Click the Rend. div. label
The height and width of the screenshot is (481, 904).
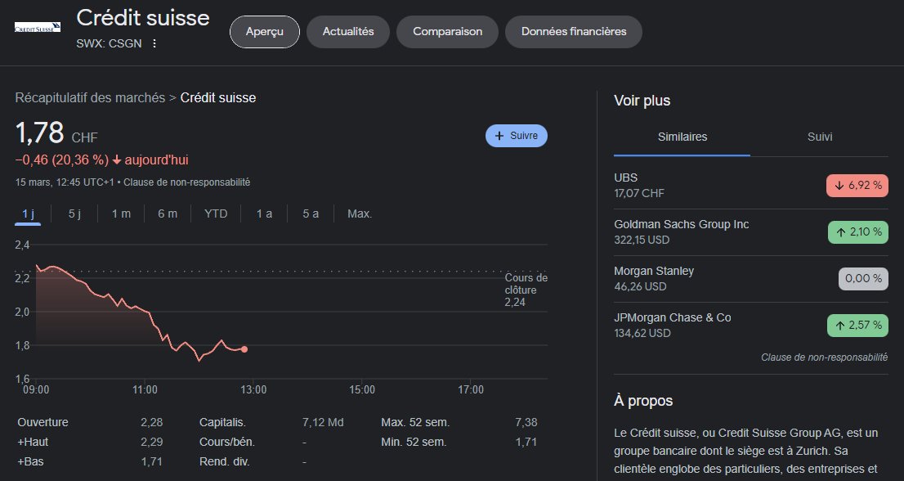[x=224, y=461]
